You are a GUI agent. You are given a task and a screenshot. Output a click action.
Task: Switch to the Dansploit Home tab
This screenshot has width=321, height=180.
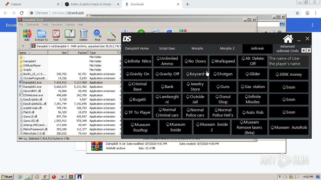pyautogui.click(x=137, y=48)
